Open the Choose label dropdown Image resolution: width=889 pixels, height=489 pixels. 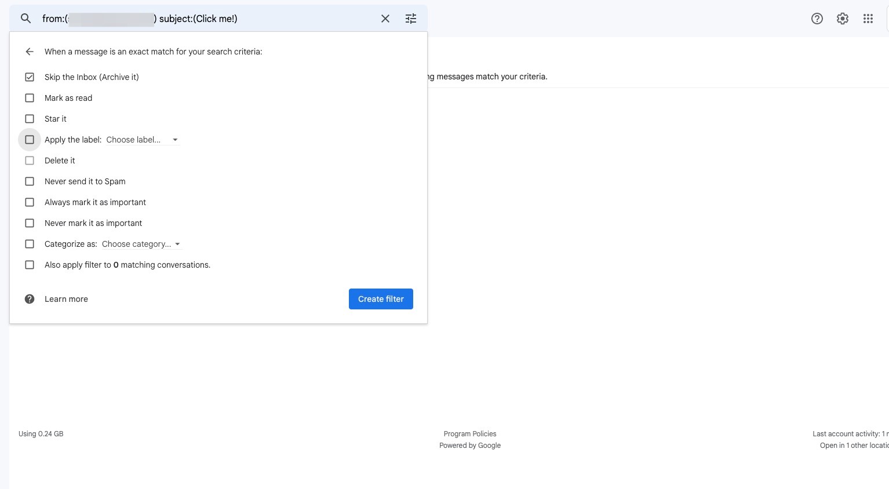142,140
